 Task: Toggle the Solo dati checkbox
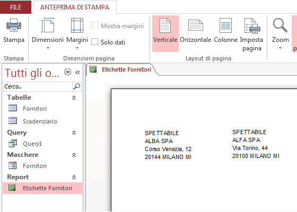95,42
